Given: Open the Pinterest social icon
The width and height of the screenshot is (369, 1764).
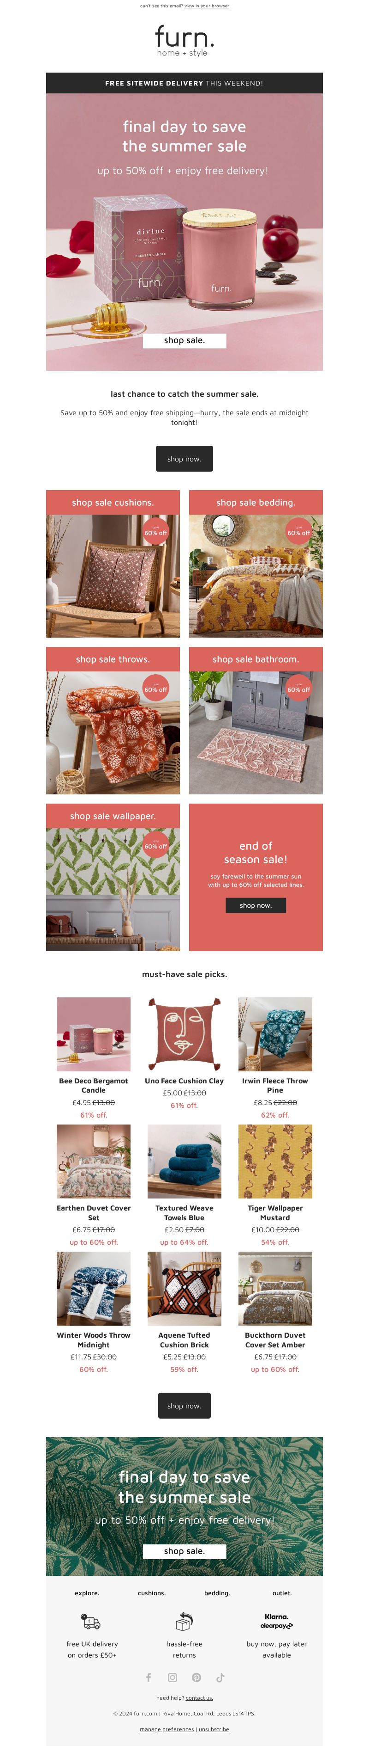Looking at the screenshot, I should pos(196,1677).
